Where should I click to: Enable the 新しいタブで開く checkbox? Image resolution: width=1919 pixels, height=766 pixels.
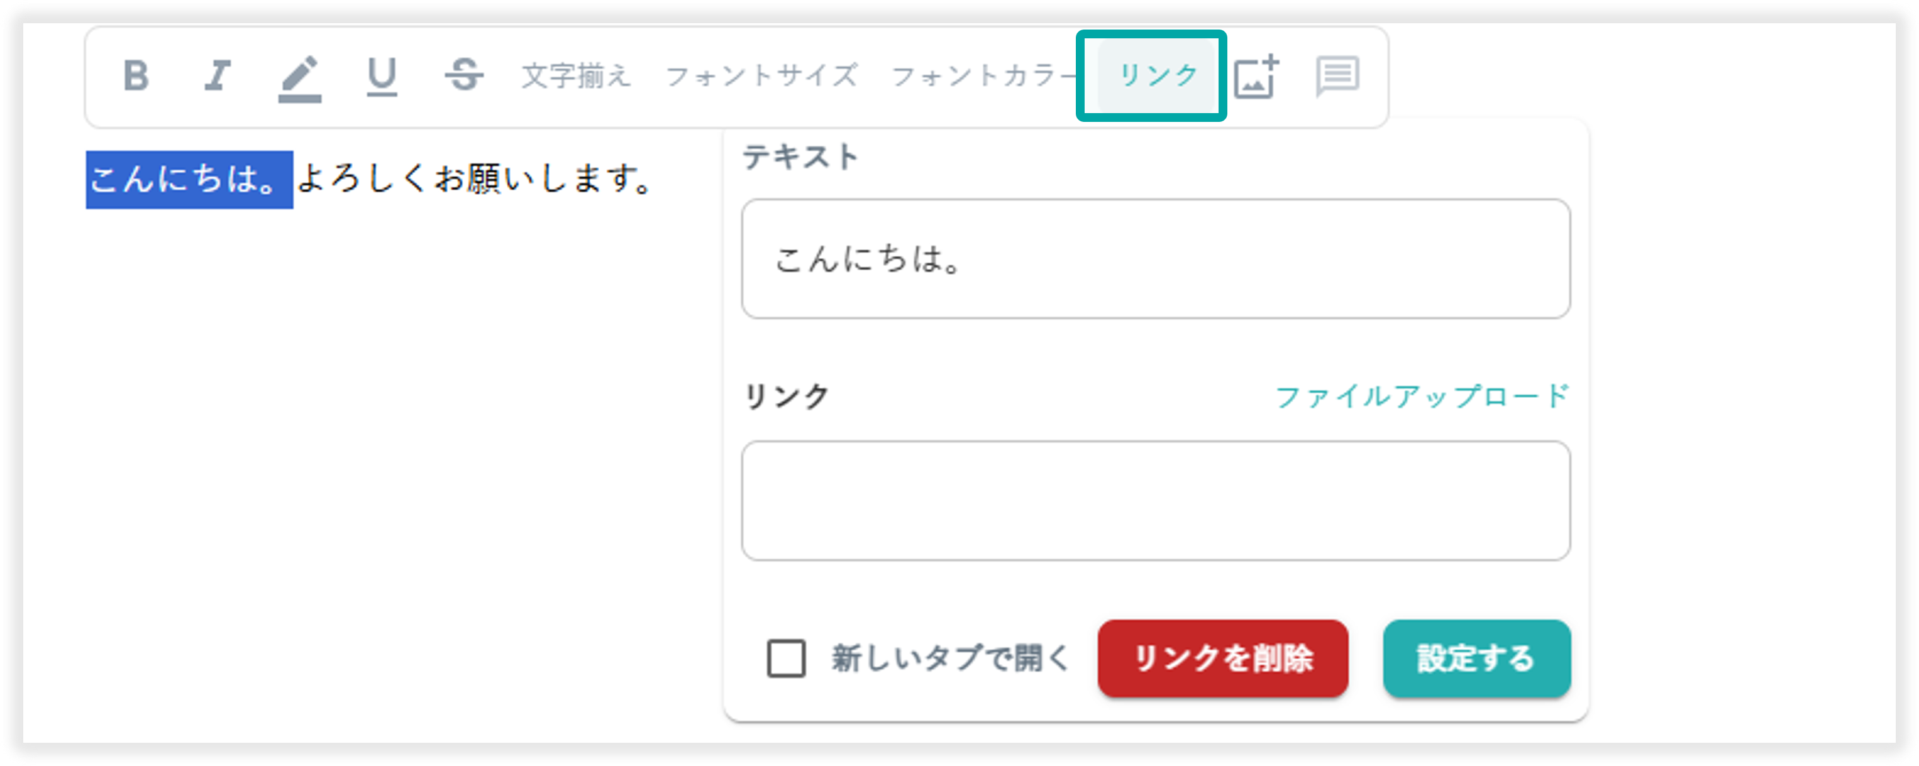[x=786, y=659]
